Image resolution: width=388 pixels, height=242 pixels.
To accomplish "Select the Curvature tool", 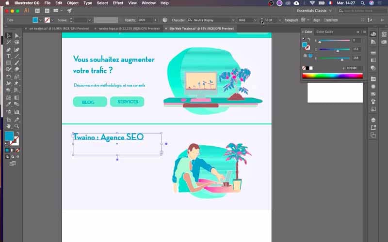I will point(16,50).
